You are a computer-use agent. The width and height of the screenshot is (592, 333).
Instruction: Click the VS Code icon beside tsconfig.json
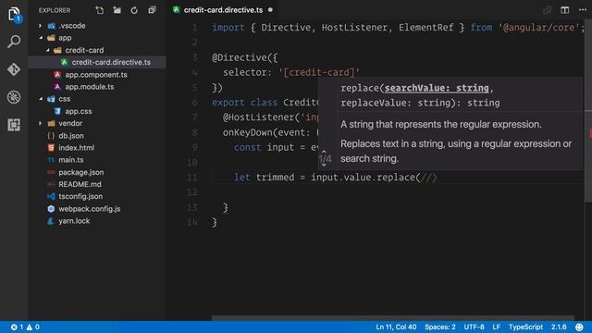tap(51, 196)
